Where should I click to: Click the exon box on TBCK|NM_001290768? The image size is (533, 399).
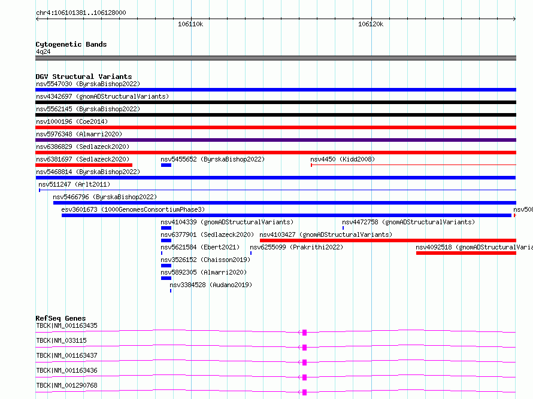pos(305,392)
